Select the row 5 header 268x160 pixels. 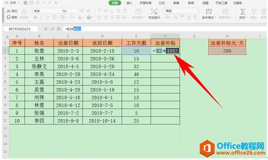(5, 74)
